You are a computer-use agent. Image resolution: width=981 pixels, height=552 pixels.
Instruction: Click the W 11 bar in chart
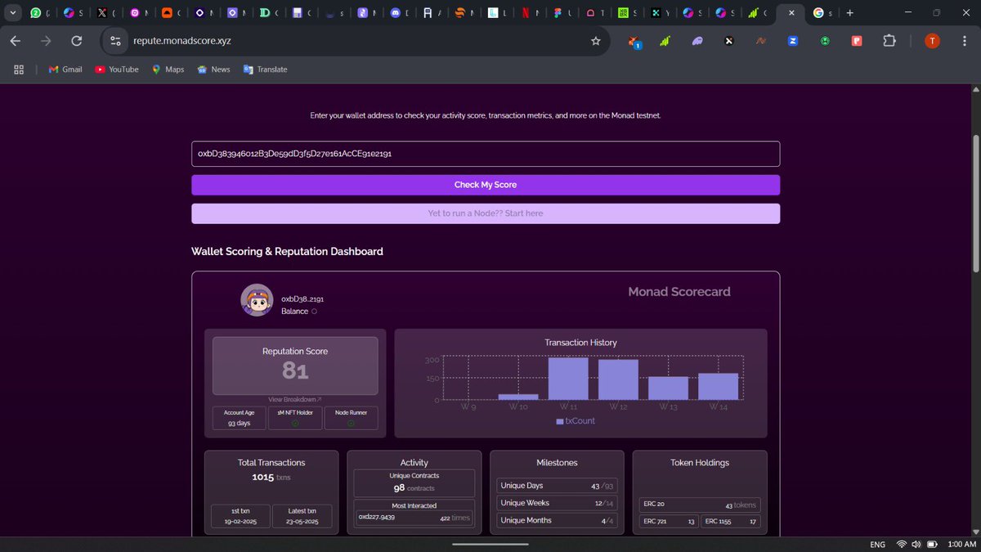coord(568,379)
